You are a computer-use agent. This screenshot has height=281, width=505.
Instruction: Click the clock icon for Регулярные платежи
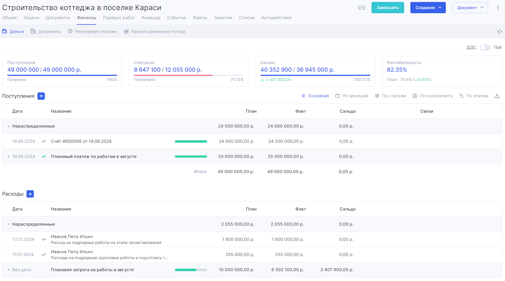click(x=70, y=31)
